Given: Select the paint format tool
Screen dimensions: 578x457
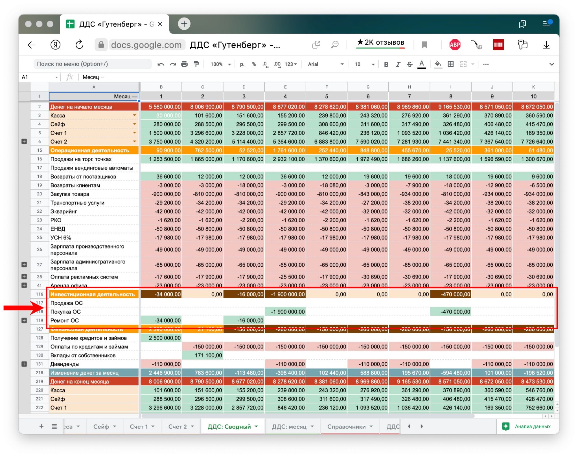Looking at the screenshot, I should 196,64.
